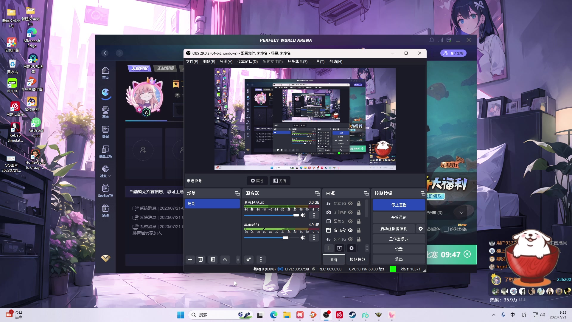572x322 pixels.
Task: Enable the 绝对均衡 checkbox
Action: point(446,229)
